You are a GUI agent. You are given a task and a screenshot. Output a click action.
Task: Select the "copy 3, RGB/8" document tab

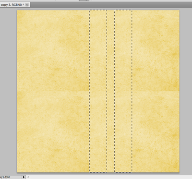(12, 5)
